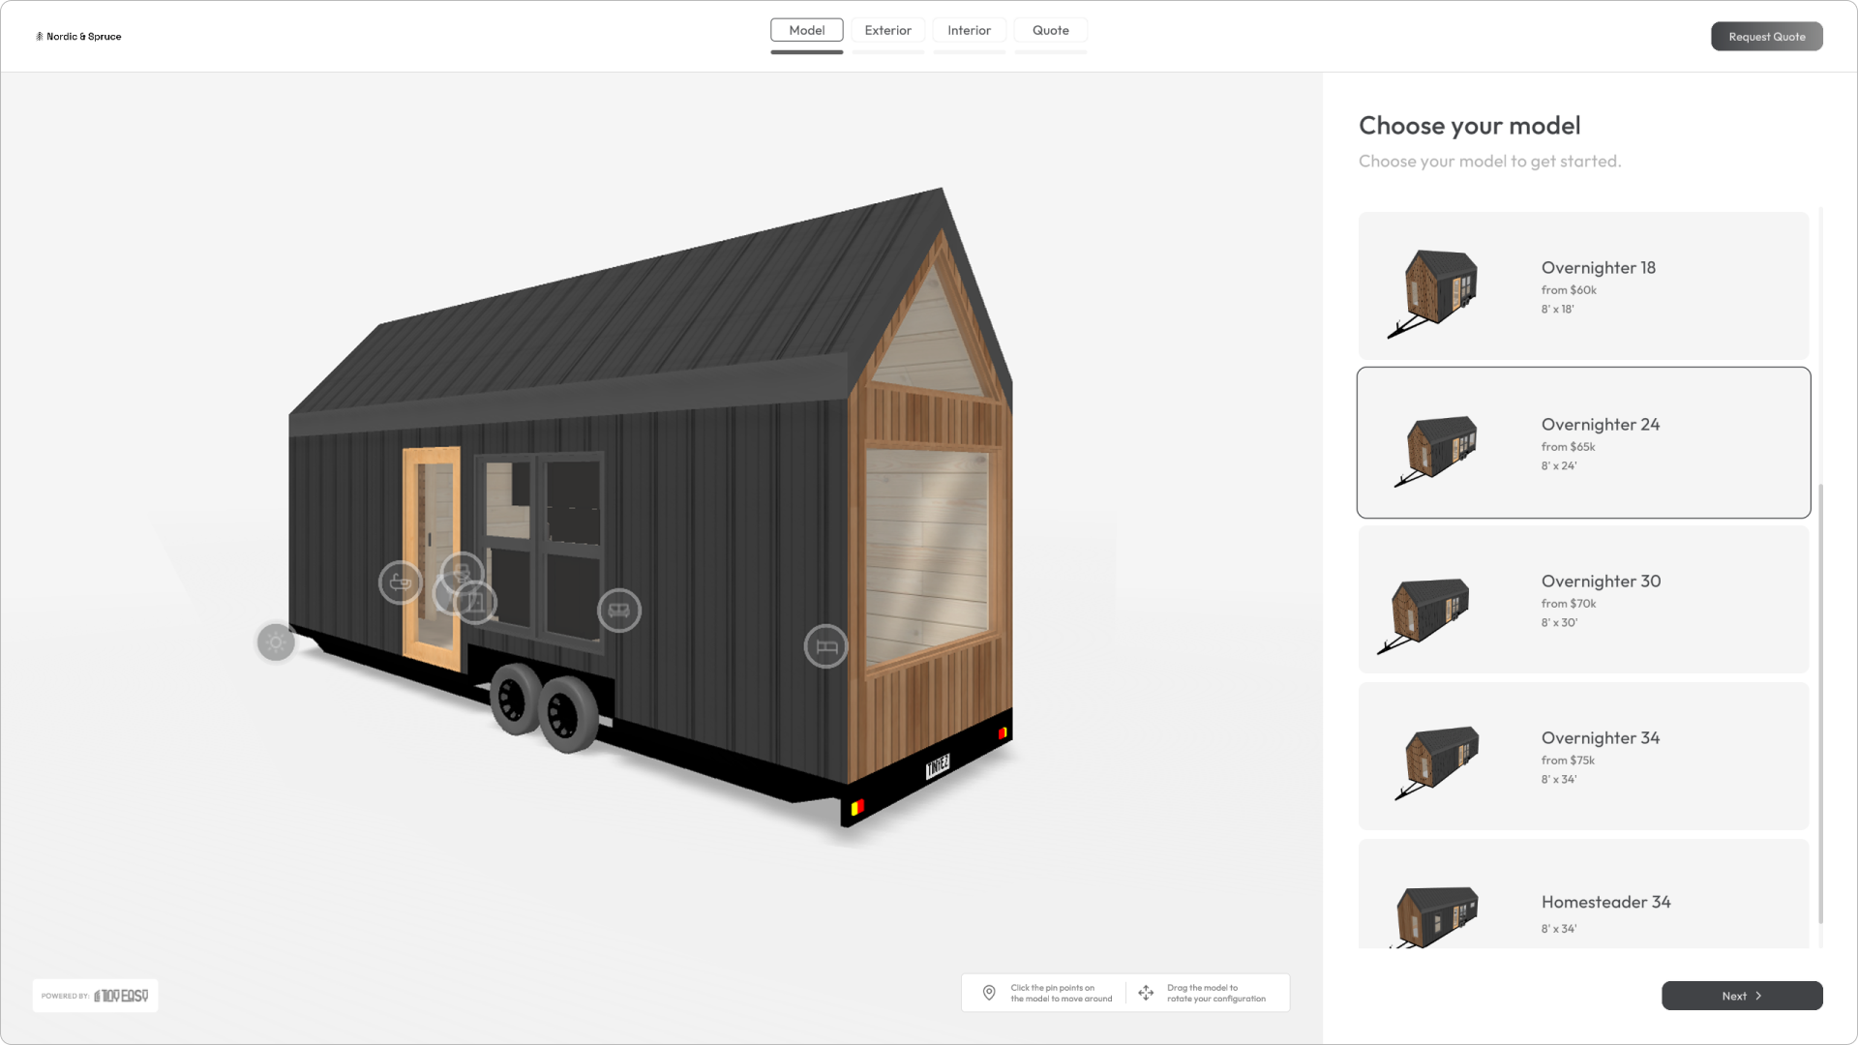Click the bathtub pin point
The width and height of the screenshot is (1858, 1045).
pyautogui.click(x=400, y=582)
